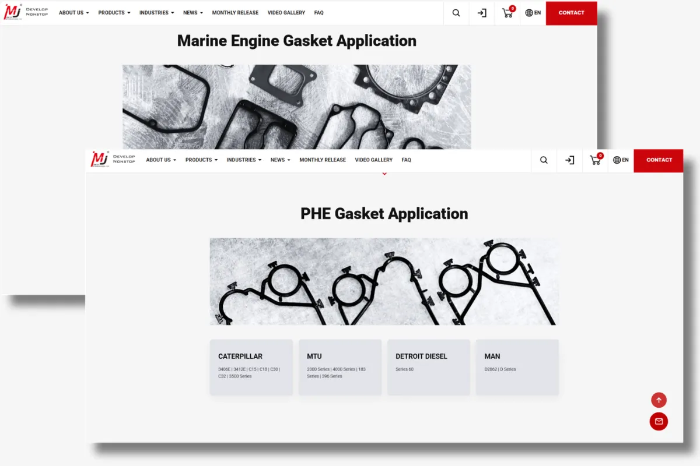This screenshot has width=700, height=466.
Task: Click the red CONTACT button
Action: (x=659, y=160)
